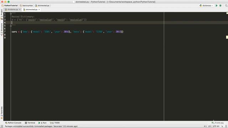Collapse docstring using fold marker at line 1
The height and width of the screenshot is (128, 228).
[x=11, y=14]
